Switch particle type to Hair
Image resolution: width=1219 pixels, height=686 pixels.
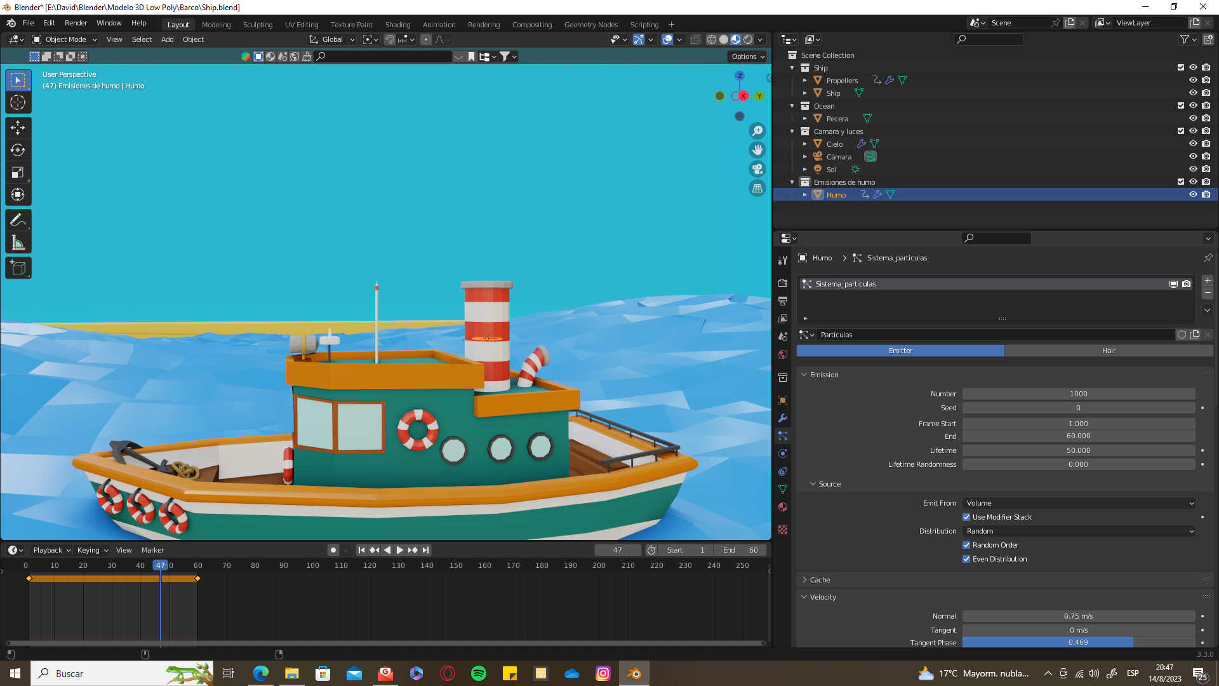[1109, 351]
